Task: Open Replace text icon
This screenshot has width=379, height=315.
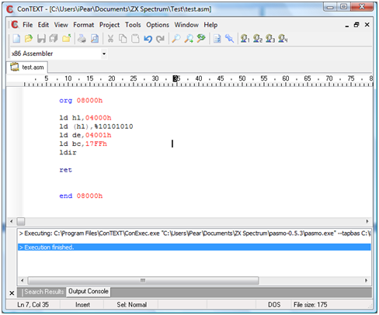Action: [201, 39]
